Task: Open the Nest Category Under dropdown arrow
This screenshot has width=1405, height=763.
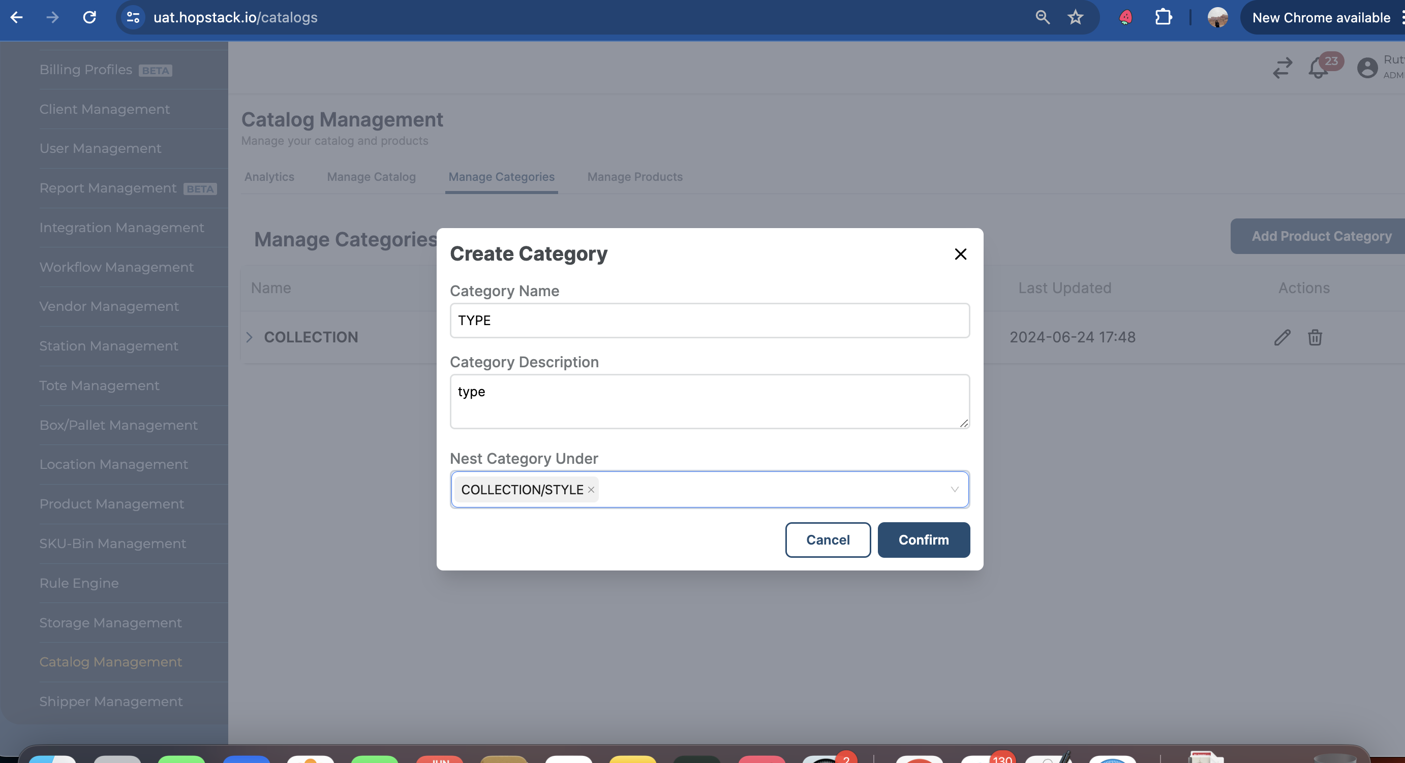Action: 955,489
